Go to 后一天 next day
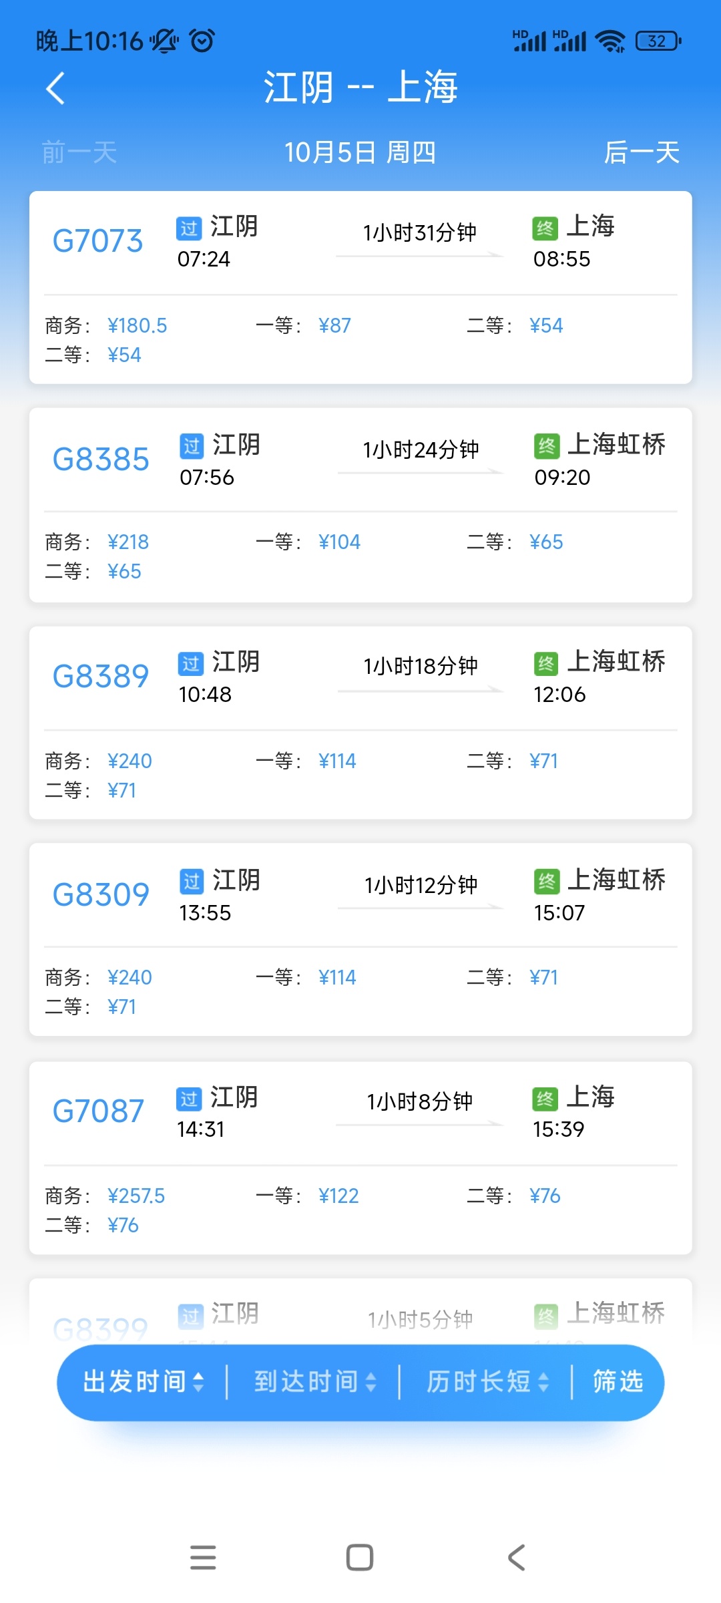This screenshot has width=721, height=1603. tap(641, 152)
